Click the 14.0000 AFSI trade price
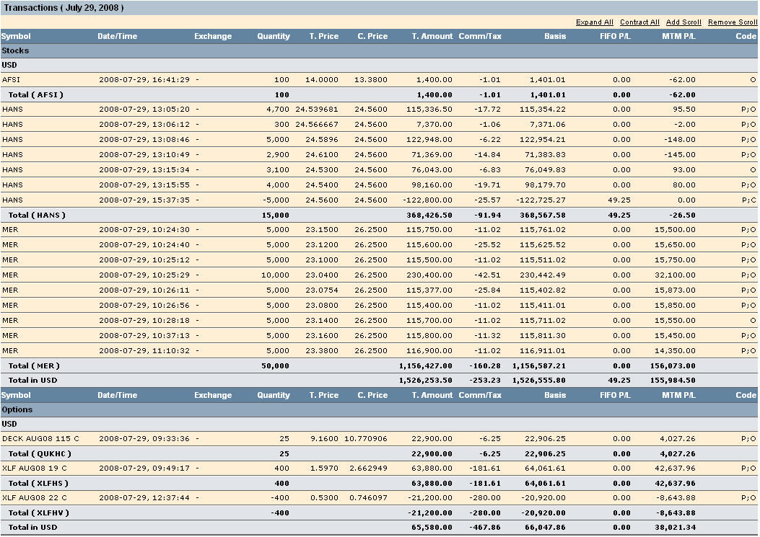This screenshot has height=537, width=760. pyautogui.click(x=322, y=80)
